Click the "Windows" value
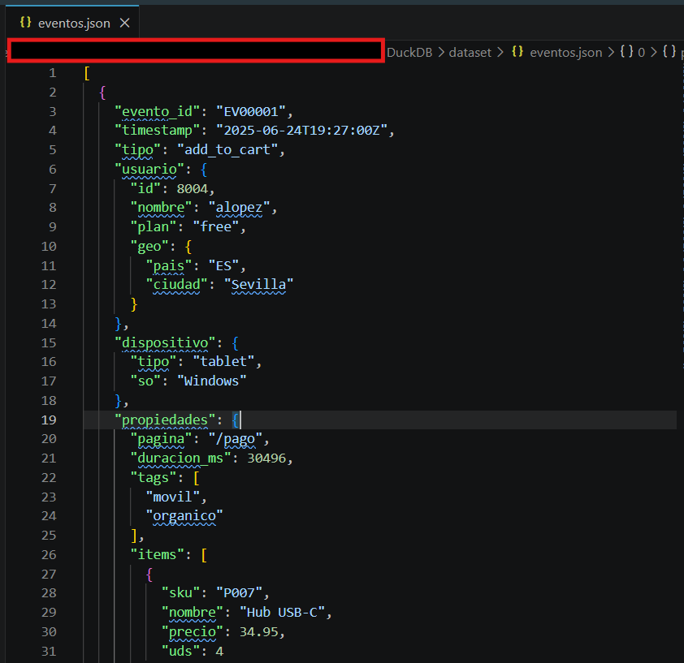Viewport: 684px width, 663px height. (x=211, y=381)
